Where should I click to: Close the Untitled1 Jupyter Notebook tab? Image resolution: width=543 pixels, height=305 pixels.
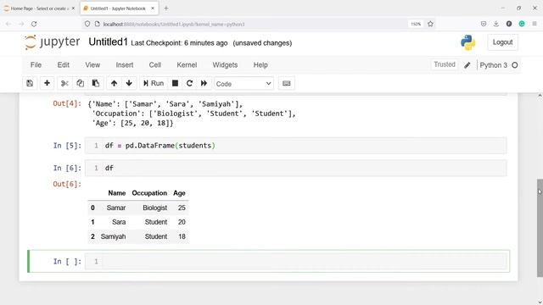pos(153,8)
